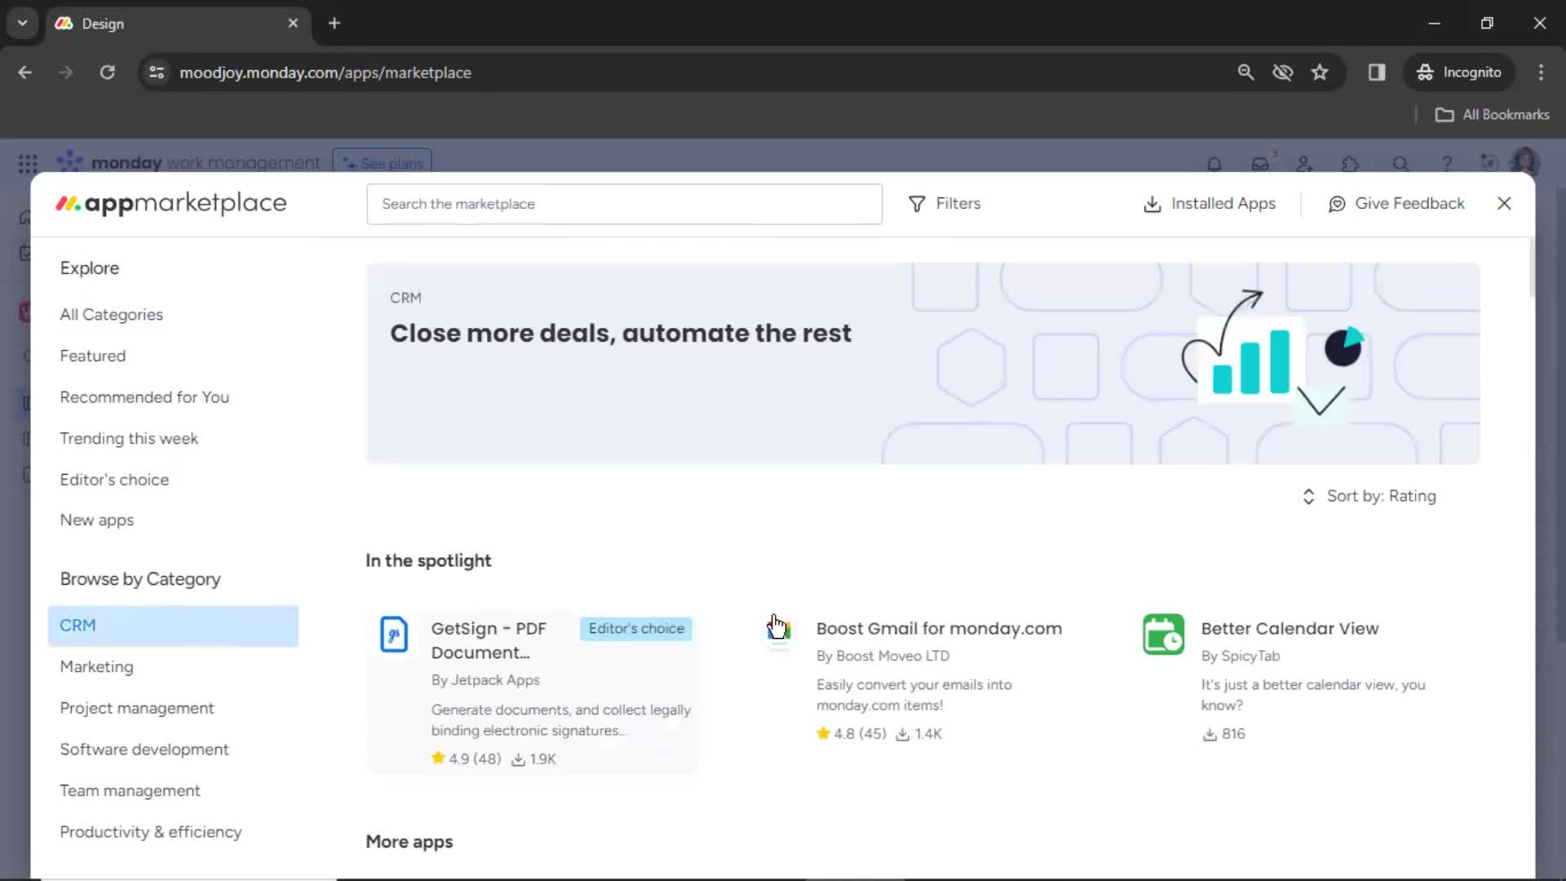Open the search icon in monday header
The width and height of the screenshot is (1566, 881).
pos(1400,164)
